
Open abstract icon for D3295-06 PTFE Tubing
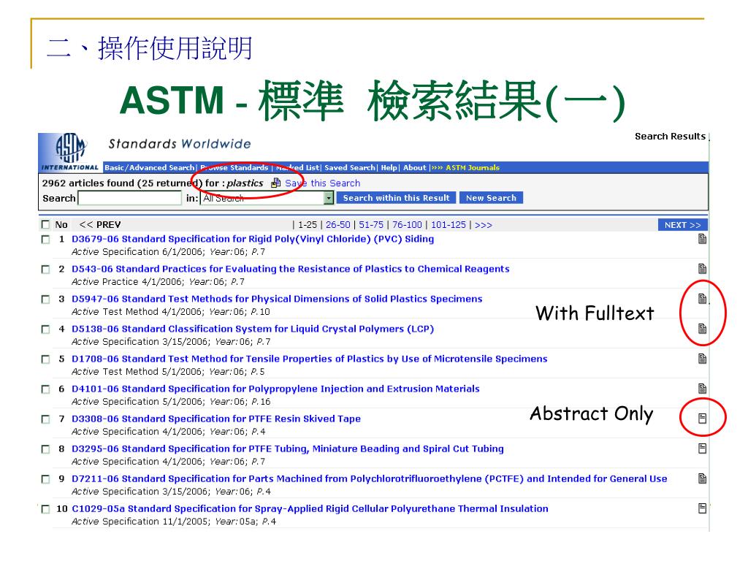[702, 449]
